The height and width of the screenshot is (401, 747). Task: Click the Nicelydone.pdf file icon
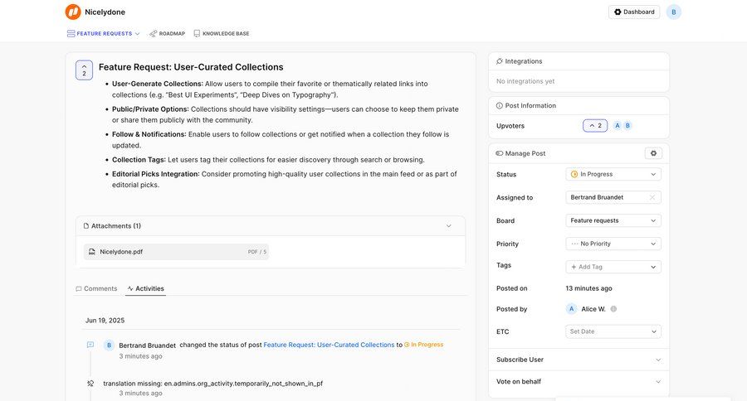92,252
